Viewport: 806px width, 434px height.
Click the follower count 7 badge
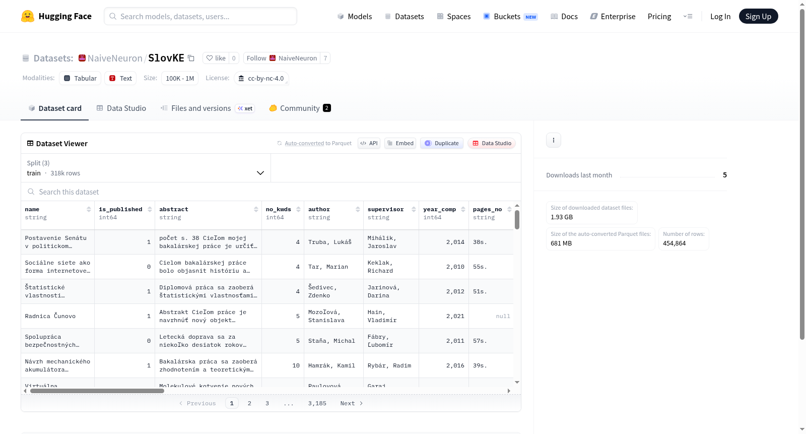click(x=325, y=58)
